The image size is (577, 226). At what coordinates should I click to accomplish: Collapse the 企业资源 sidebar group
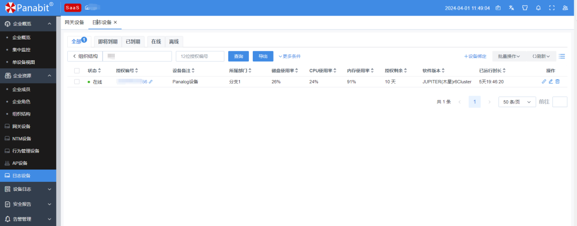[x=28, y=76]
